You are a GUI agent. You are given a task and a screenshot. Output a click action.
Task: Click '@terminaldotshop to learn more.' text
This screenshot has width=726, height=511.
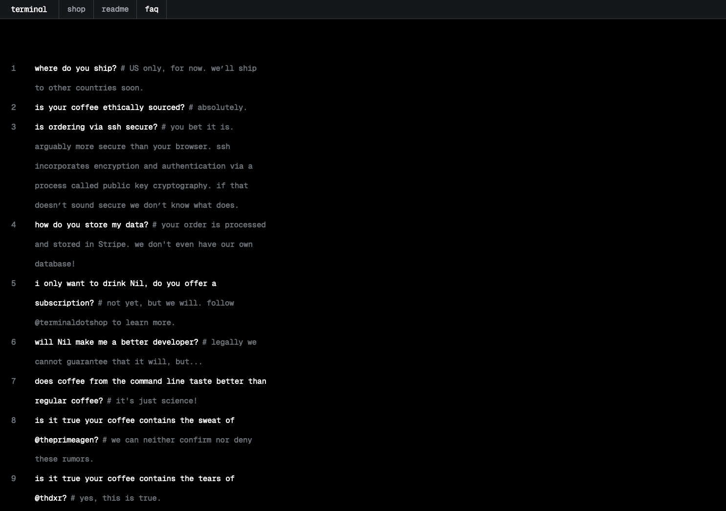[105, 323]
